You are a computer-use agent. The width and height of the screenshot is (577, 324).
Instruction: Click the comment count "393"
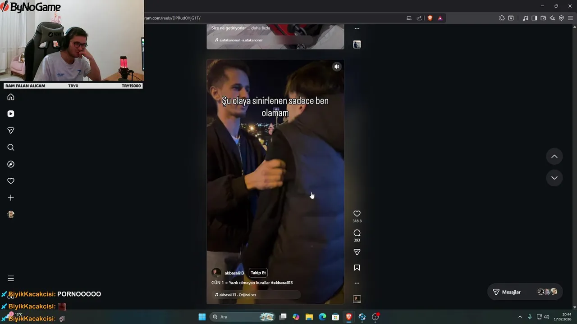(x=357, y=240)
